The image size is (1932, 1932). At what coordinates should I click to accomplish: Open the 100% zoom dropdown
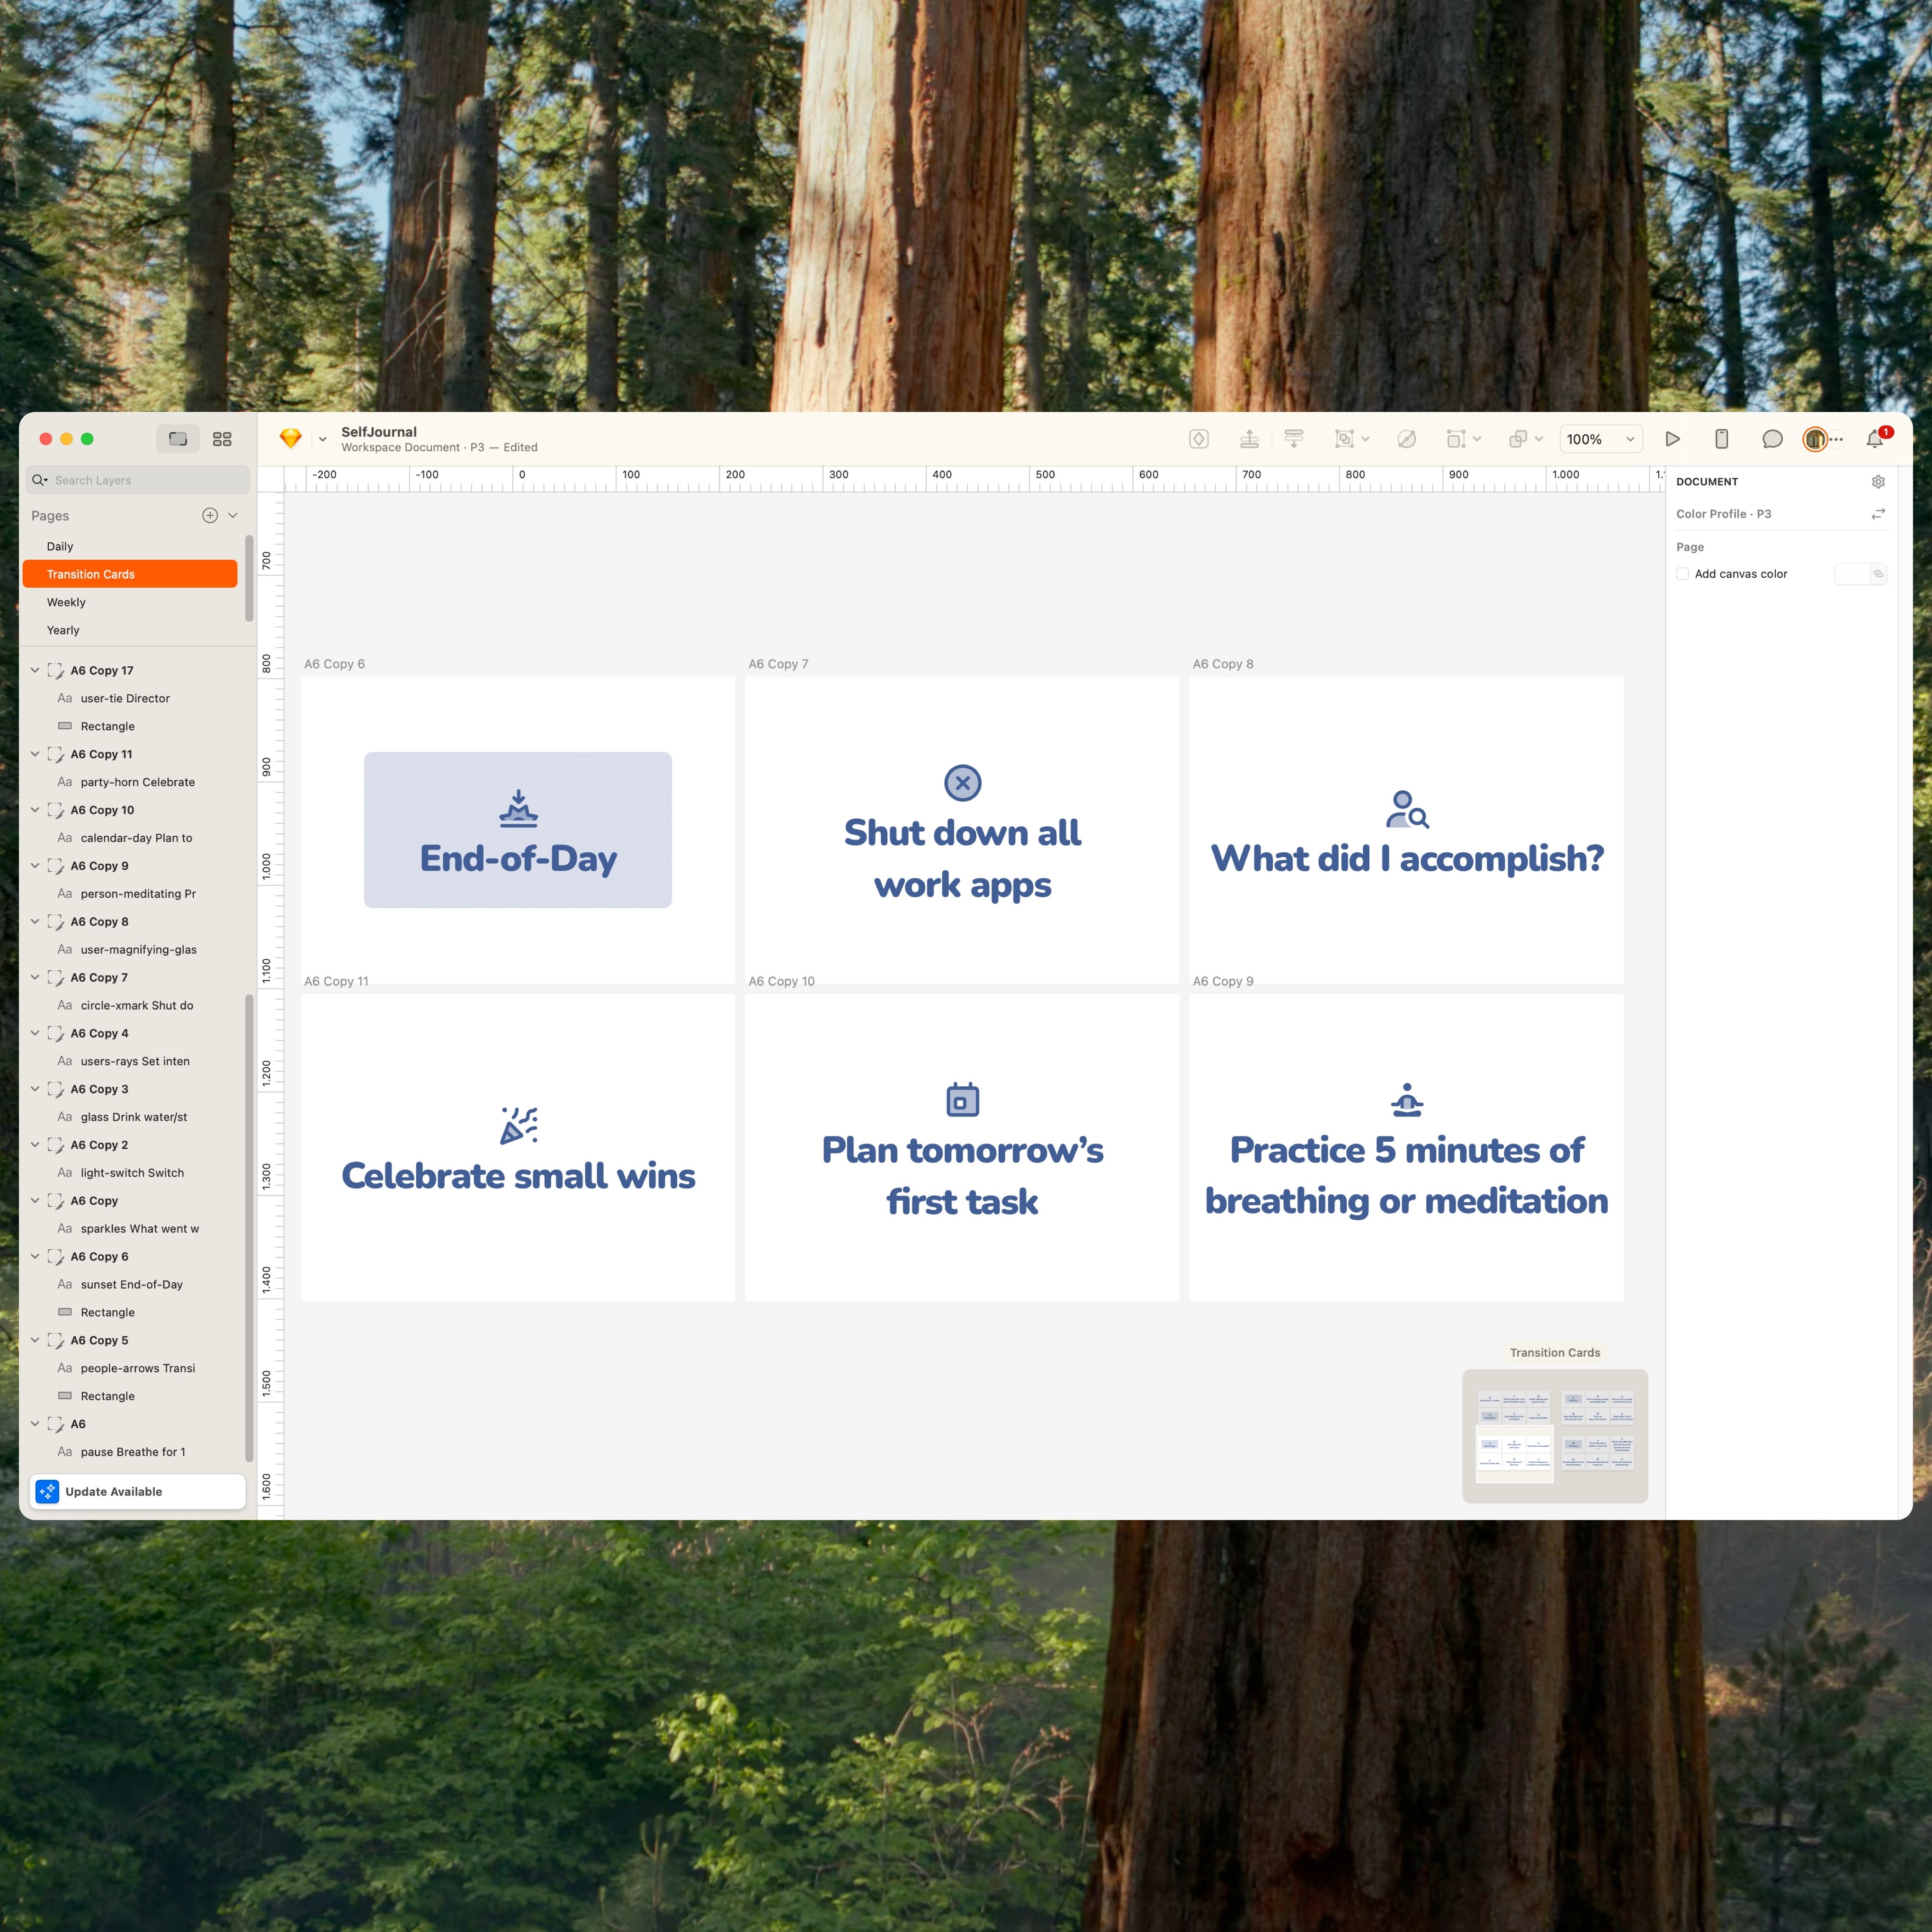[x=1601, y=439]
